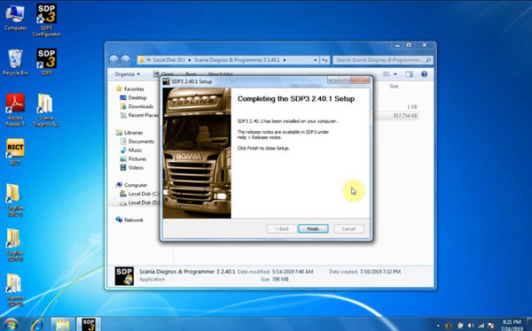Viewport: 532px width, 331px height.
Task: Minimize the Explorer window
Action: pyautogui.click(x=397, y=45)
